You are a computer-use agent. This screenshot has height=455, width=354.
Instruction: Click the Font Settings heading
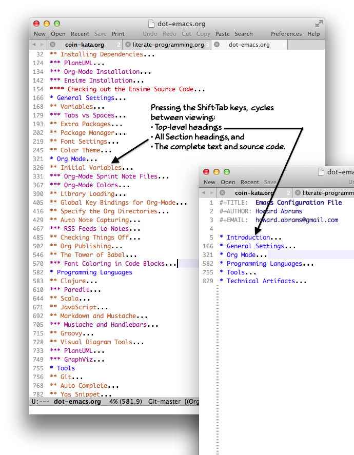point(84,141)
